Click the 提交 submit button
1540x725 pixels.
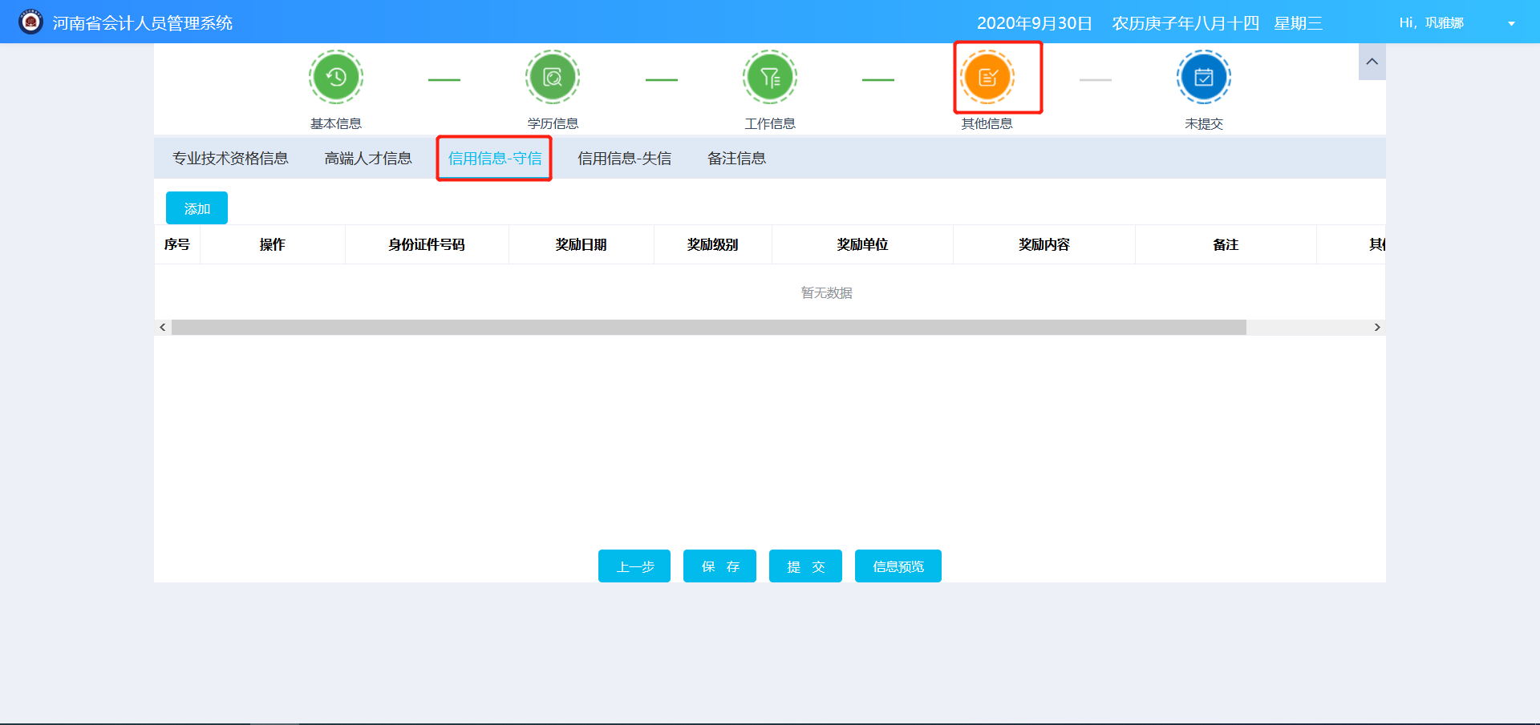(x=804, y=566)
